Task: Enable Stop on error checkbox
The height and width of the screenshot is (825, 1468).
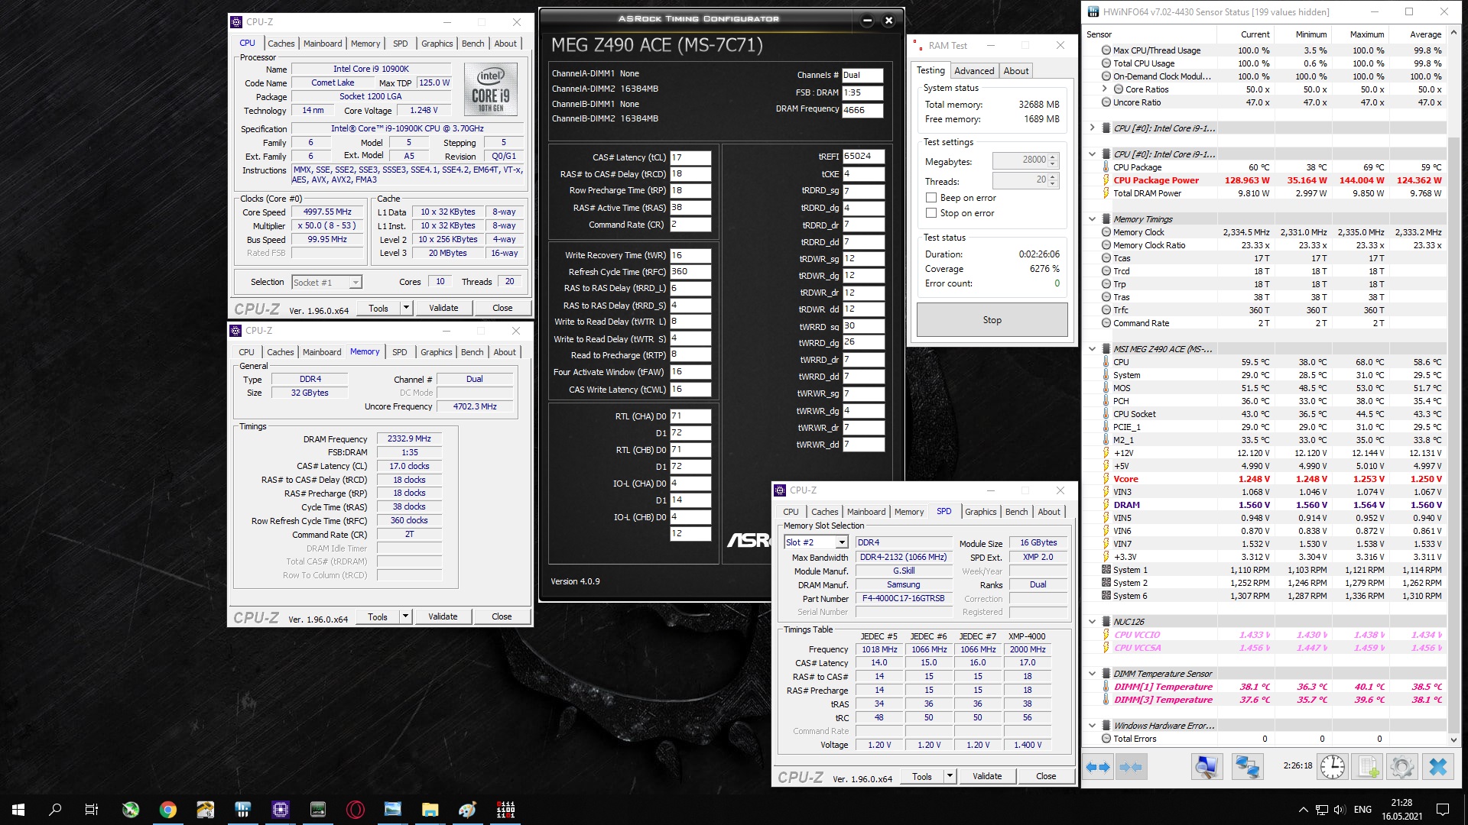Action: tap(931, 213)
